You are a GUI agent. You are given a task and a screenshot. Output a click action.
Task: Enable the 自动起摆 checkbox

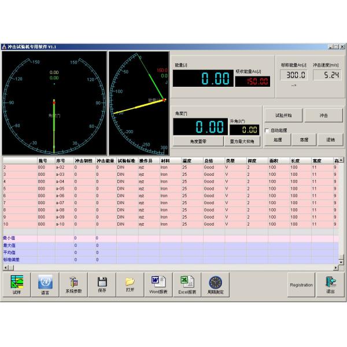(x=267, y=130)
